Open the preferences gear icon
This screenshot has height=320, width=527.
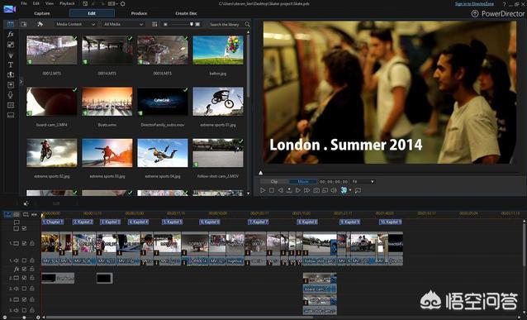point(123,3)
